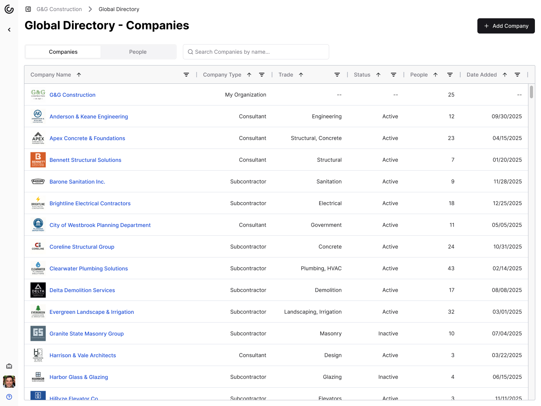Open the Date Added column filter

[517, 75]
